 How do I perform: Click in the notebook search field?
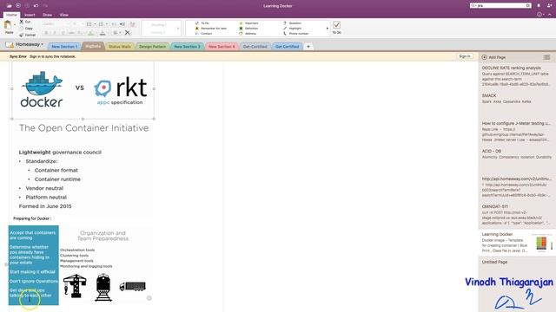coord(500,6)
